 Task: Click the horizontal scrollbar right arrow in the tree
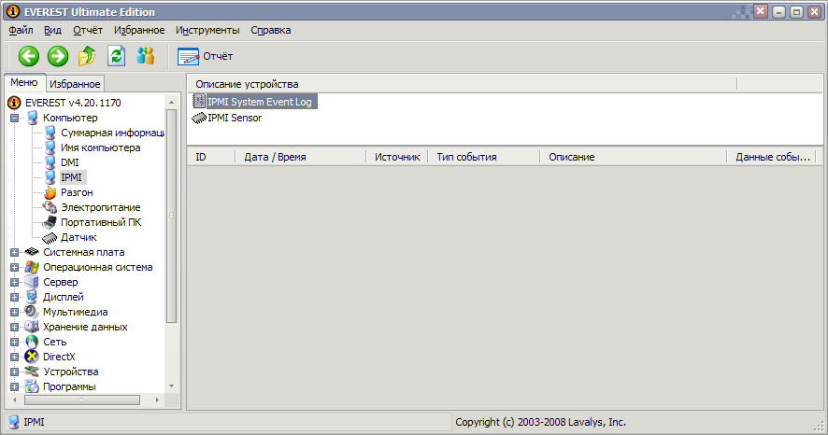(157, 400)
